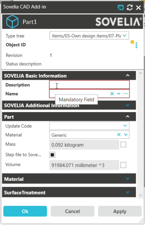Click the dock panel icon in title bar
Screen dimensions: 145x225
coord(121,8)
